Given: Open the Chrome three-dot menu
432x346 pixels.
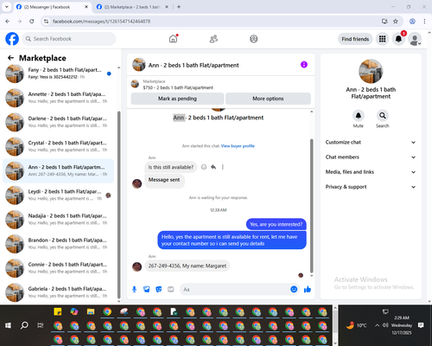Looking at the screenshot, I should (424, 22).
